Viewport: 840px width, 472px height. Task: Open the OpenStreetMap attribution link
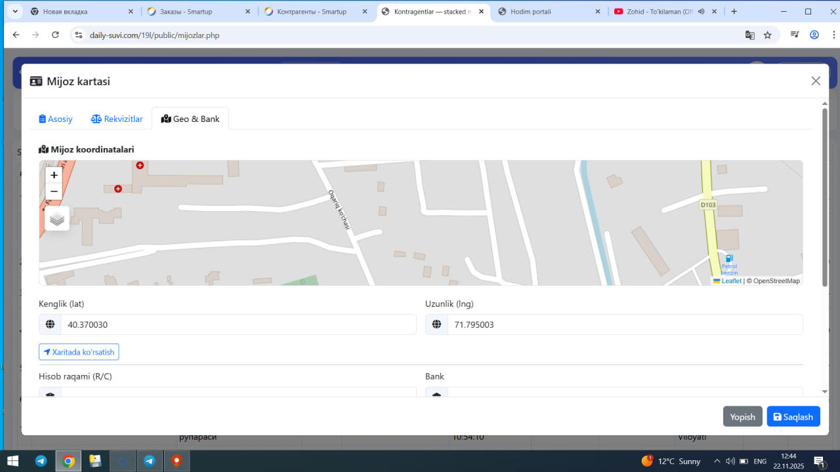776,281
